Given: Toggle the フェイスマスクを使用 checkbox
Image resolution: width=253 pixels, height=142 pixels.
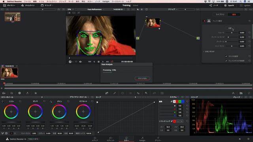Looking at the screenshot, I should [226, 61].
